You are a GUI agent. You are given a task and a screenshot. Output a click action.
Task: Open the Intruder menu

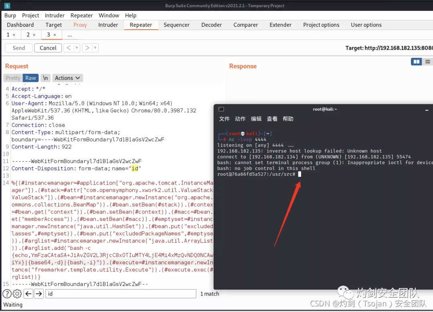pyautogui.click(x=55, y=16)
